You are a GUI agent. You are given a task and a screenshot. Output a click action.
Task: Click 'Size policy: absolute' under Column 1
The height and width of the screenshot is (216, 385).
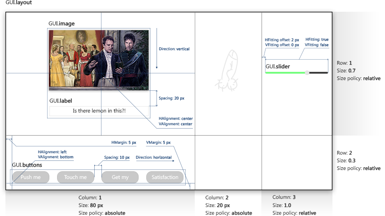coord(102,213)
